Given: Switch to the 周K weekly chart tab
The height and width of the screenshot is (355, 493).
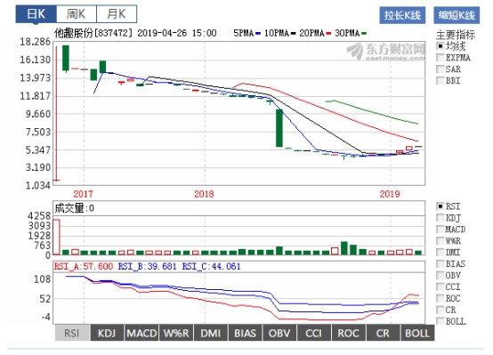Looking at the screenshot, I should (x=77, y=14).
